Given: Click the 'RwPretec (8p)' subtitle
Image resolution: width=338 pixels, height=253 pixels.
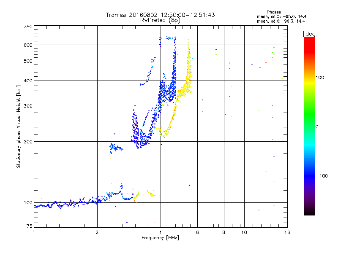Looking at the screenshot, I should pos(160,20).
